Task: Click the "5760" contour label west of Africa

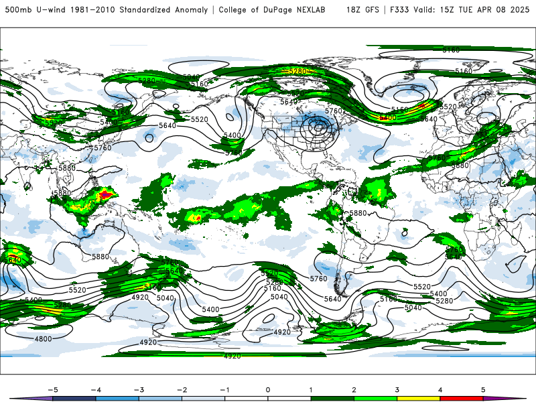Action: [x=437, y=157]
